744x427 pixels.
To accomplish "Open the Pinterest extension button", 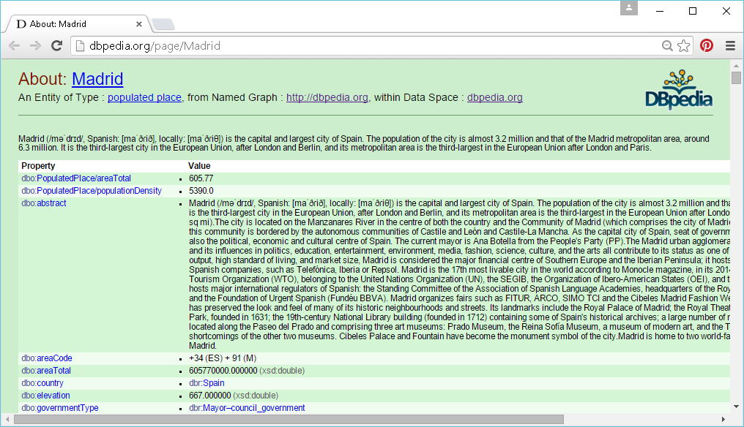I will 707,46.
